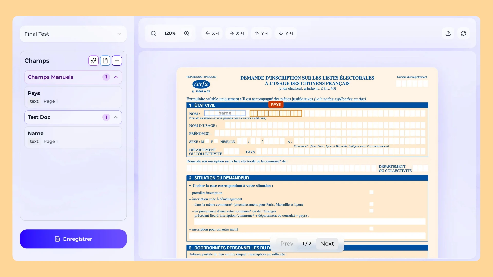This screenshot has height=277, width=493.
Task: Click the Enregistrer button
Action: [73, 239]
